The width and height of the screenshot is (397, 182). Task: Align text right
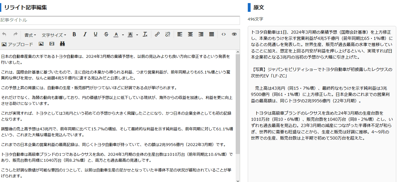[x=201, y=34]
